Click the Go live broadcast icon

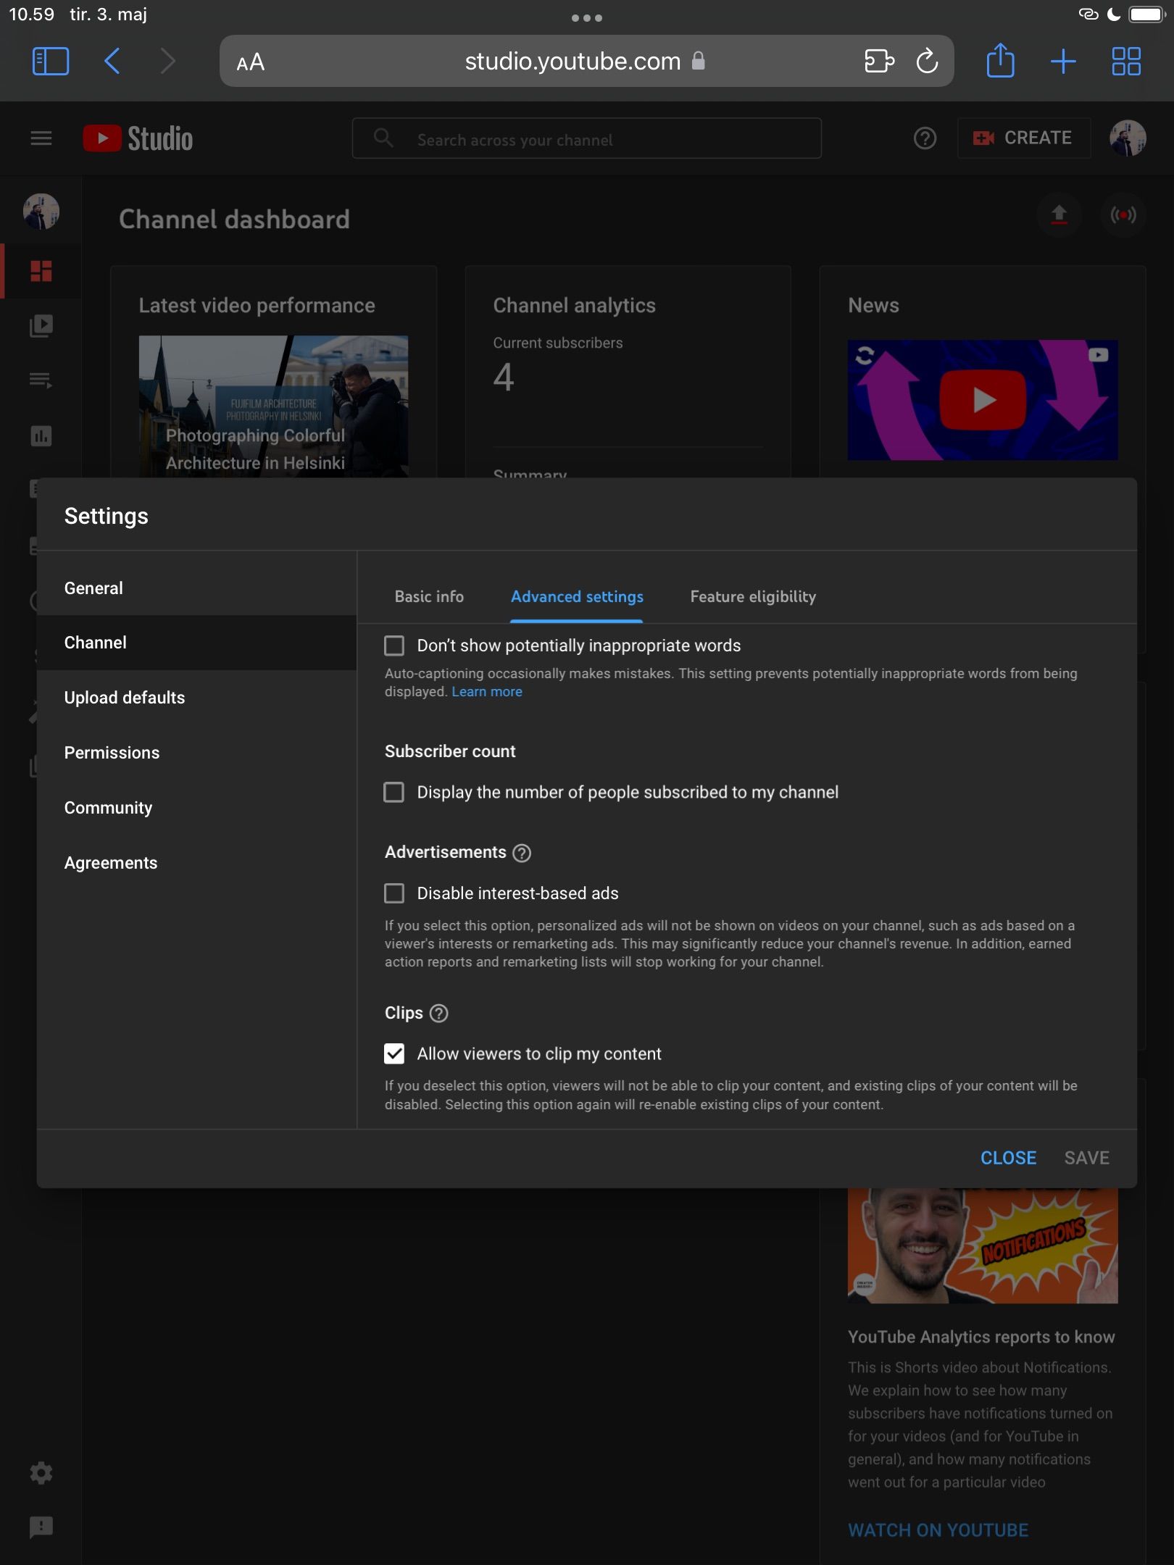tap(1123, 214)
